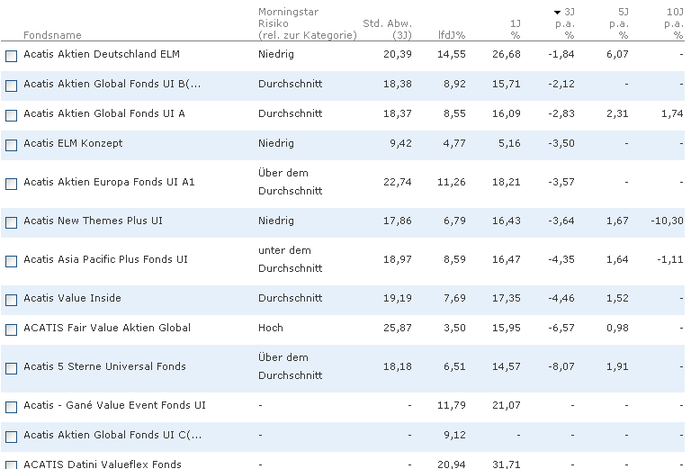Image resolution: width=691 pixels, height=469 pixels.
Task: Sort by 5J p.a. % column header
Action: (x=618, y=23)
